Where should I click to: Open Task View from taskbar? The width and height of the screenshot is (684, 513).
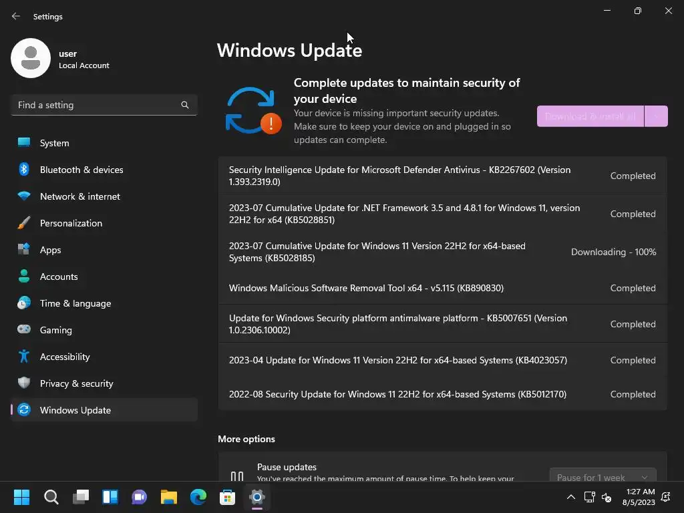(81, 497)
